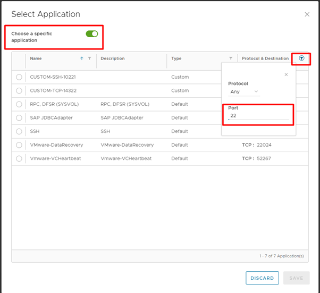This screenshot has width=320, height=293.
Task: Click the Custom type of CUSTOM-SSH-10221
Action: [x=180, y=77]
